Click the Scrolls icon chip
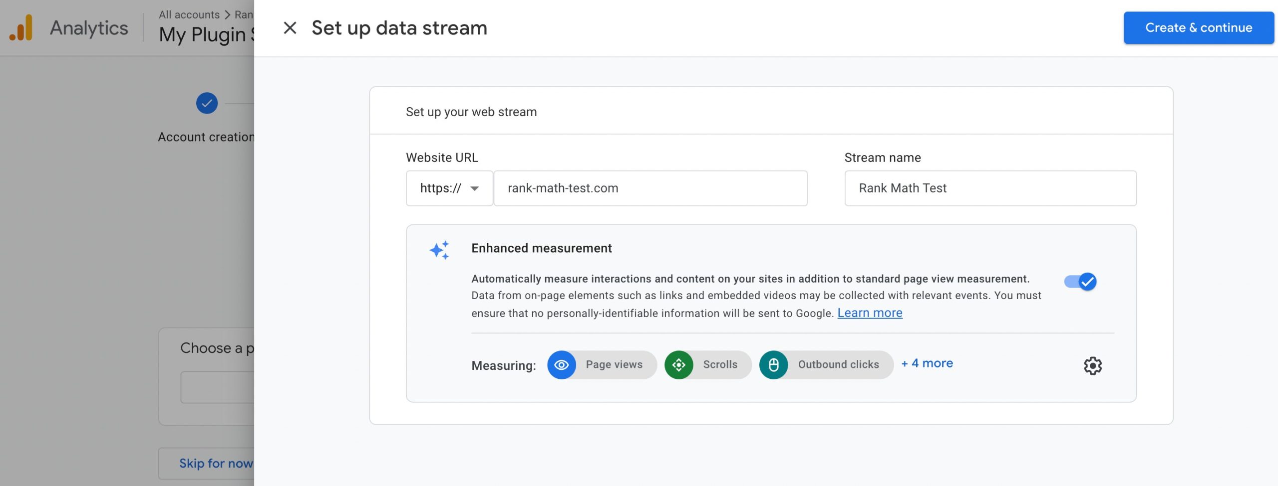Screen dimensions: 1278x486 pyautogui.click(x=679, y=365)
